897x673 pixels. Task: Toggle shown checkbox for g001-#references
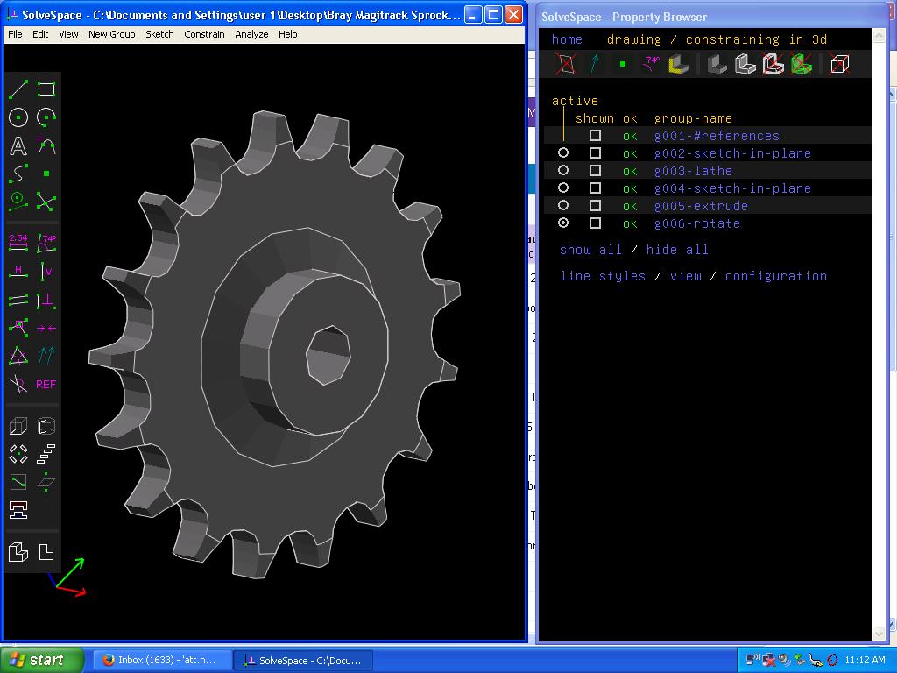click(x=595, y=136)
